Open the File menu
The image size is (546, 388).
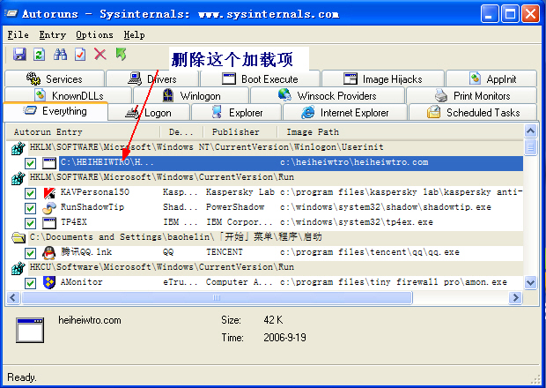(18, 35)
